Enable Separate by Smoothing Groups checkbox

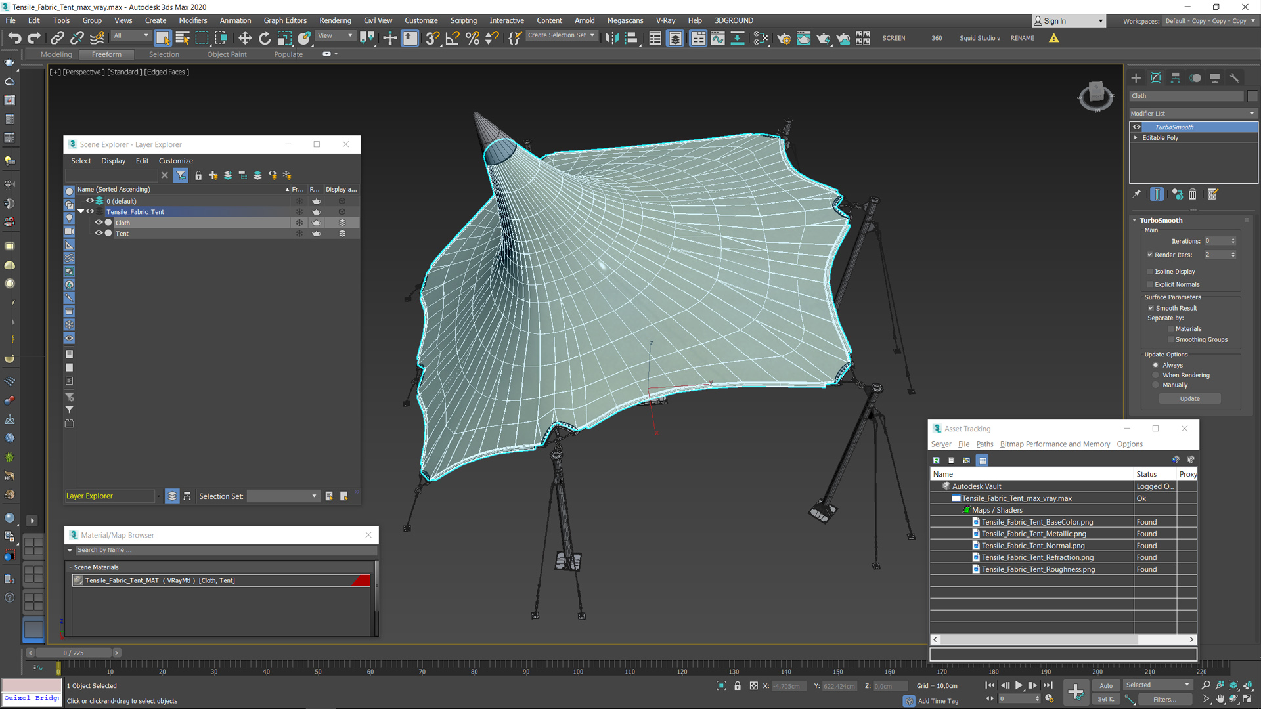1170,339
